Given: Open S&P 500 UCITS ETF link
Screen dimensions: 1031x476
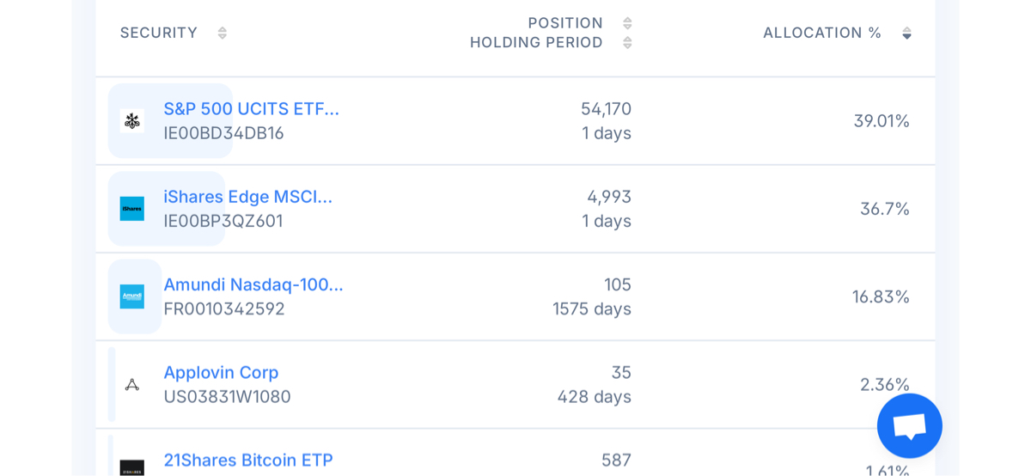Looking at the screenshot, I should pyautogui.click(x=251, y=109).
